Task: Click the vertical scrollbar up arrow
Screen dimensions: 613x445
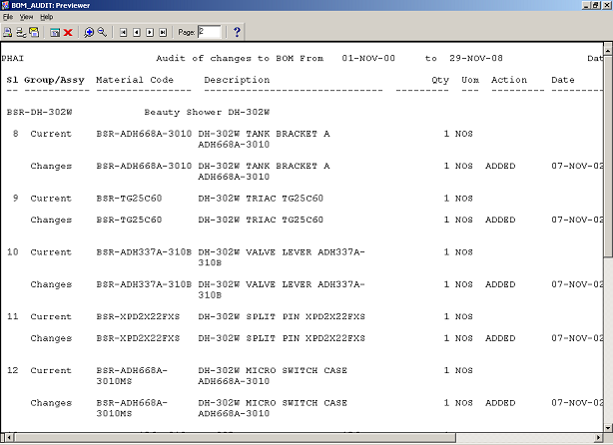Action: pos(607,49)
